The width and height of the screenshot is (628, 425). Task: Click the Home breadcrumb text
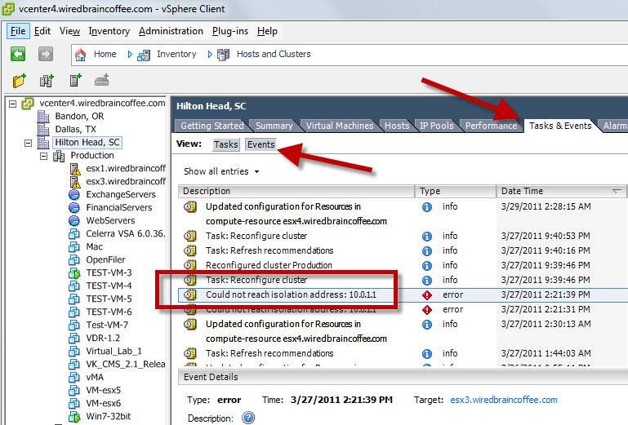[105, 54]
